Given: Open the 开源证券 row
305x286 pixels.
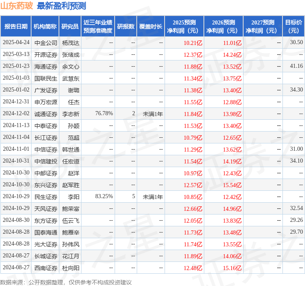Looking at the screenshot, I should click(x=152, y=55).
